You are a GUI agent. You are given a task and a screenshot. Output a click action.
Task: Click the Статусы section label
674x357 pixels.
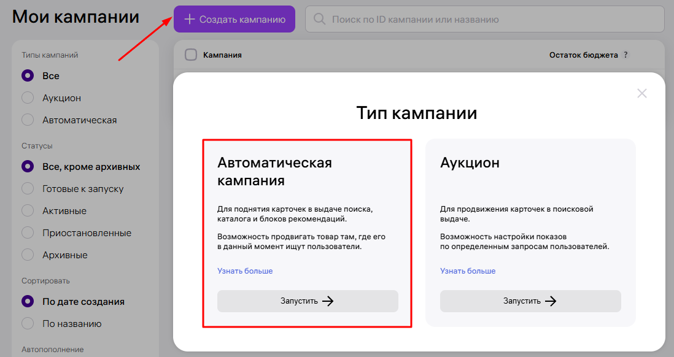[37, 146]
